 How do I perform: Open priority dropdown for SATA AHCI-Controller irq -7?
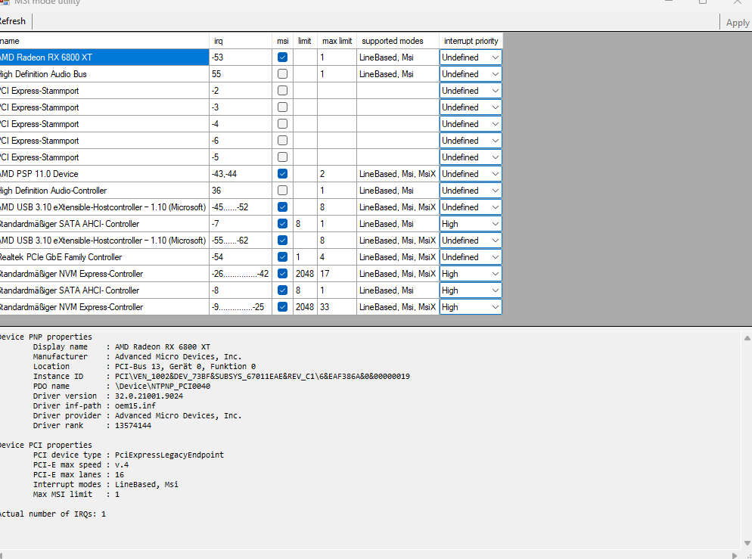click(471, 224)
